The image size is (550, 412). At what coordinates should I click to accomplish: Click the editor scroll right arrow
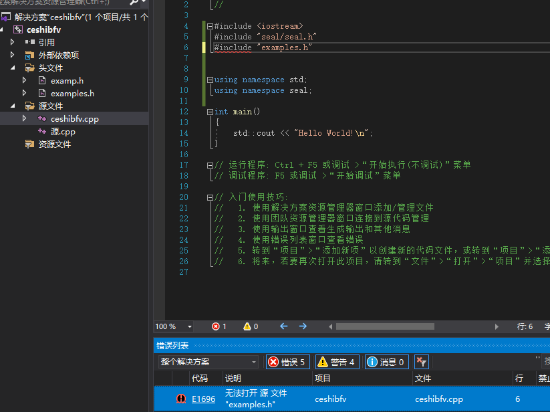pyautogui.click(x=497, y=326)
